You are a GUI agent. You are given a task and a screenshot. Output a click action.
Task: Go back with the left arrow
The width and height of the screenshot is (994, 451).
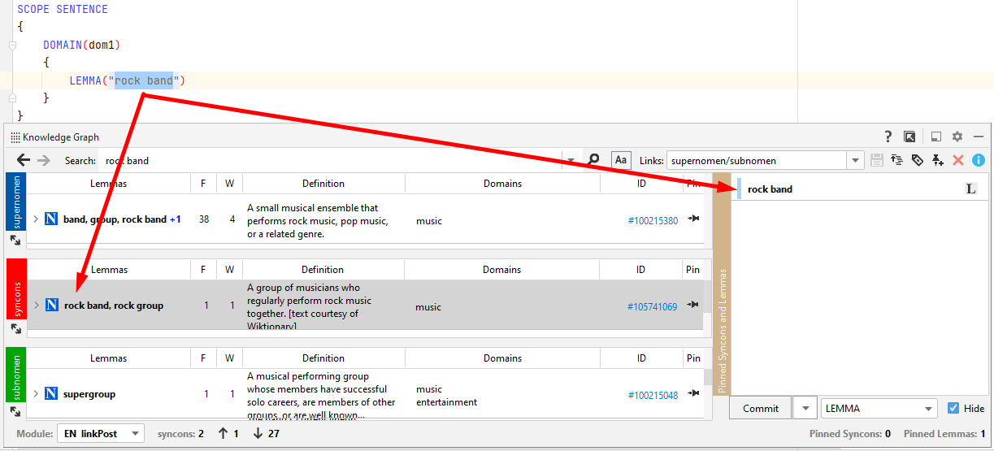point(24,160)
